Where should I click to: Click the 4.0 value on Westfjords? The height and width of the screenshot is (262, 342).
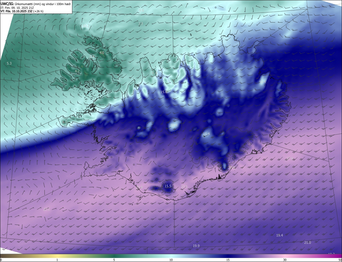click(x=102, y=53)
